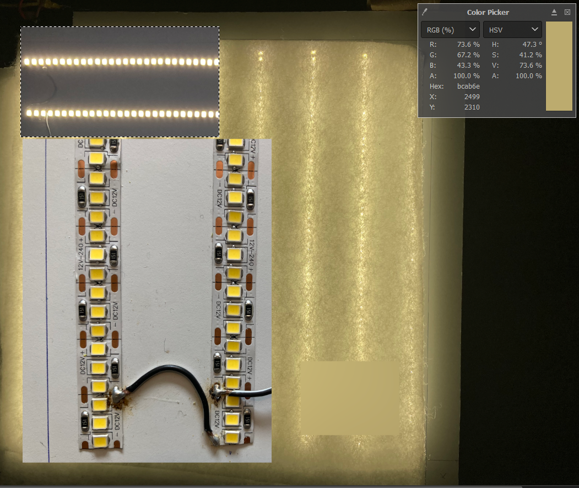Click the eyedropper icon in Color Picker
The width and height of the screenshot is (579, 488).
(x=425, y=12)
